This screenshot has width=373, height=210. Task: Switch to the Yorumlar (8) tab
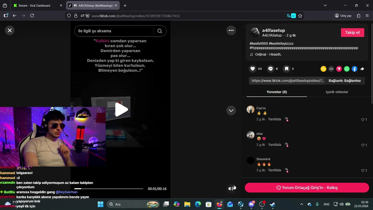[277, 92]
